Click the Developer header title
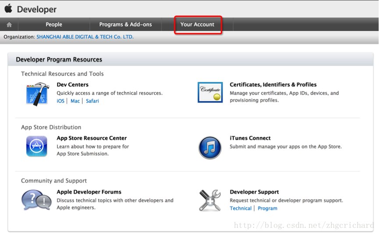379x234 pixels. (x=37, y=10)
